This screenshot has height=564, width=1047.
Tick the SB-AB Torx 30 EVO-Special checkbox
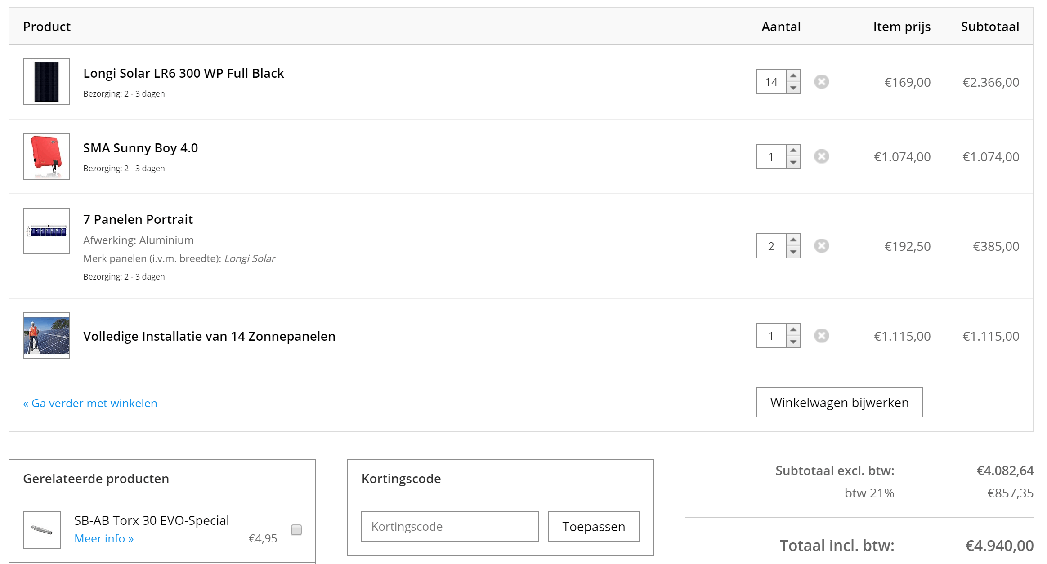296,530
